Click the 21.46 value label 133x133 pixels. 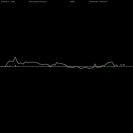[122, 65]
